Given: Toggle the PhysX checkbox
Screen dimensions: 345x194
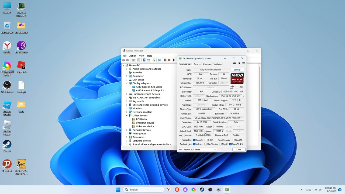Looking at the screenshot, I should (x=220, y=144).
